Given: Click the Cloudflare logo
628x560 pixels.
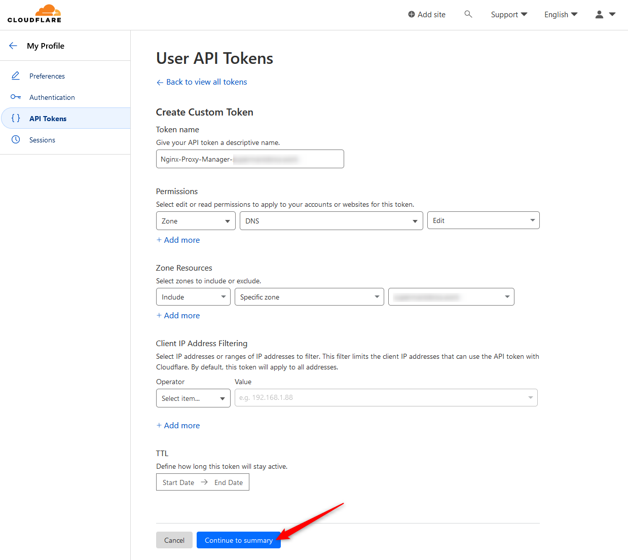Looking at the screenshot, I should pyautogui.click(x=34, y=14).
